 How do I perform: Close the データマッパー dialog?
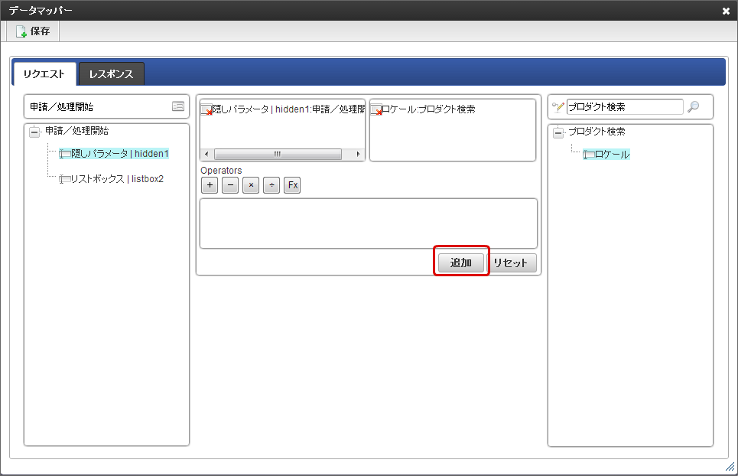726,11
